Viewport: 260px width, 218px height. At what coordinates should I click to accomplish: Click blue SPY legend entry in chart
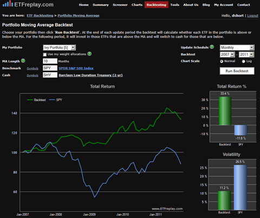pyautogui.click(x=56, y=100)
